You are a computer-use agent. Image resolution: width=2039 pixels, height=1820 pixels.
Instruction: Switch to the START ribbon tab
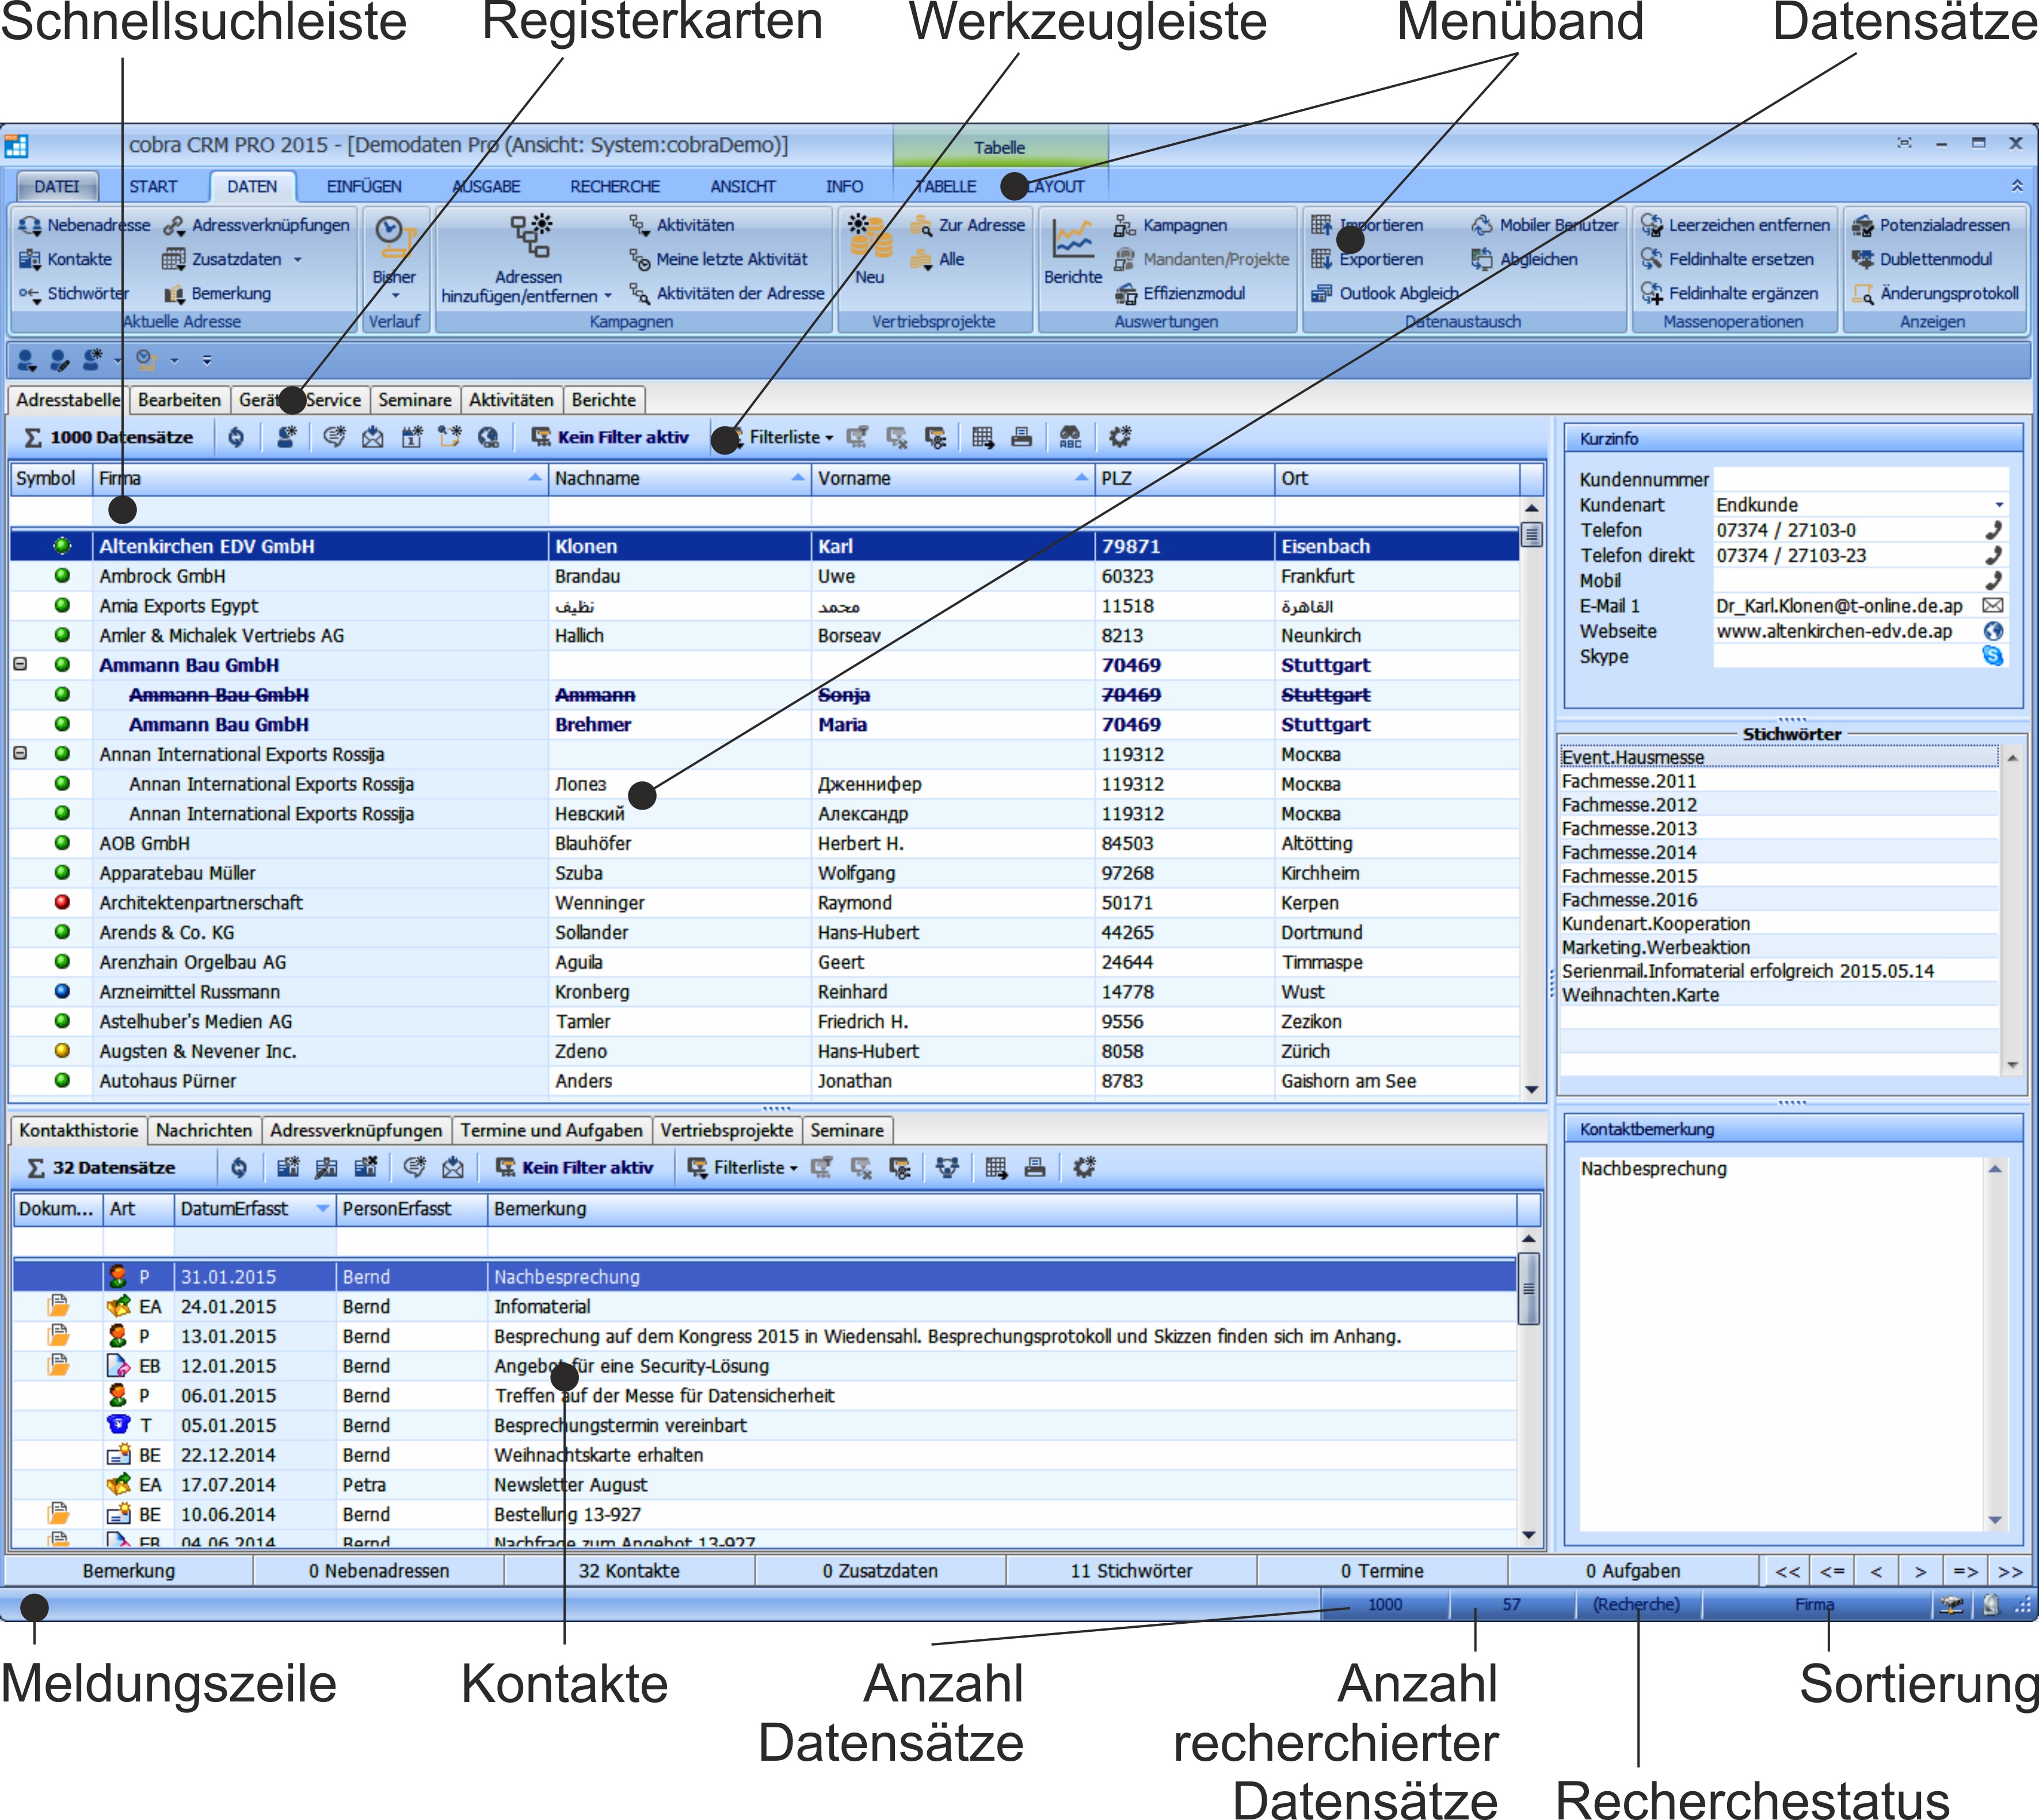(153, 186)
